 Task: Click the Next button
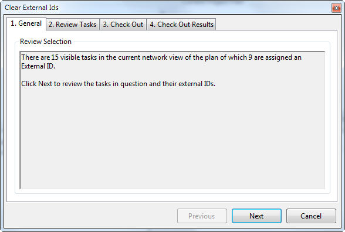tap(256, 216)
